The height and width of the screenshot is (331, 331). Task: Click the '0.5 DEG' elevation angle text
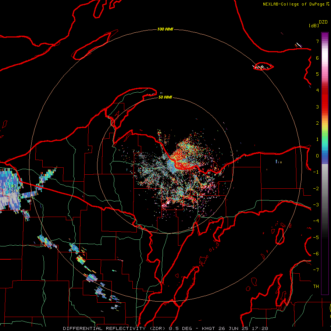point(181,328)
